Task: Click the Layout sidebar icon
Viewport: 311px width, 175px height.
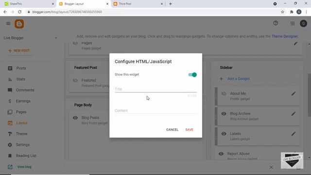Action: (x=10, y=123)
